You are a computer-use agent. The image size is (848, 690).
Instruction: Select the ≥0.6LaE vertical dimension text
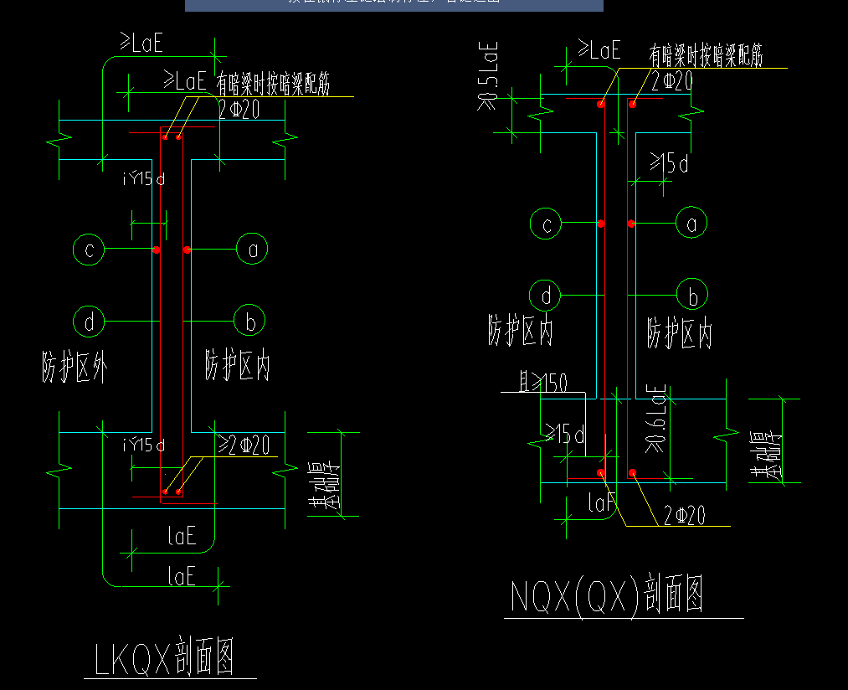[x=655, y=419]
